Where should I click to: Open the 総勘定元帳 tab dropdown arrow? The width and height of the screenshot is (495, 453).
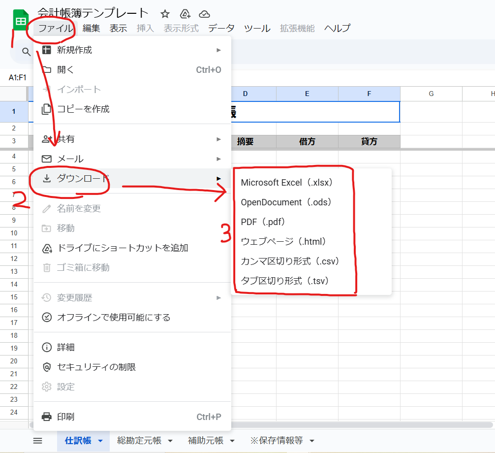[170, 441]
